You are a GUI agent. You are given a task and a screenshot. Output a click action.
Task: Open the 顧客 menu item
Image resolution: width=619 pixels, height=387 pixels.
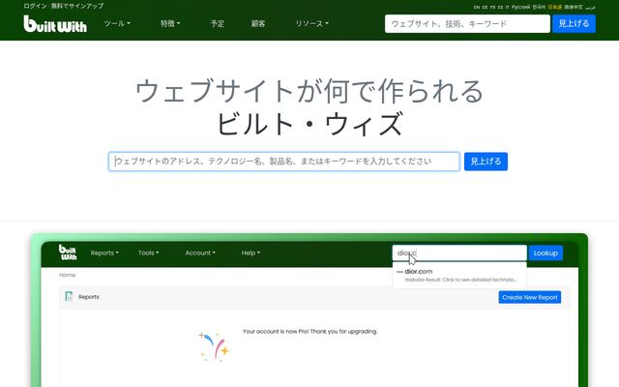tap(258, 23)
